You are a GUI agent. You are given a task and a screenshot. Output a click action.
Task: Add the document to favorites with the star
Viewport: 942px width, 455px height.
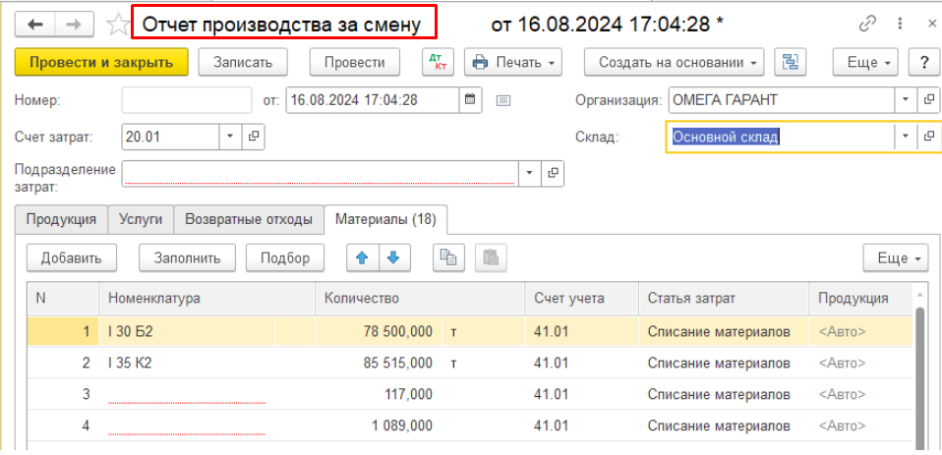point(117,25)
